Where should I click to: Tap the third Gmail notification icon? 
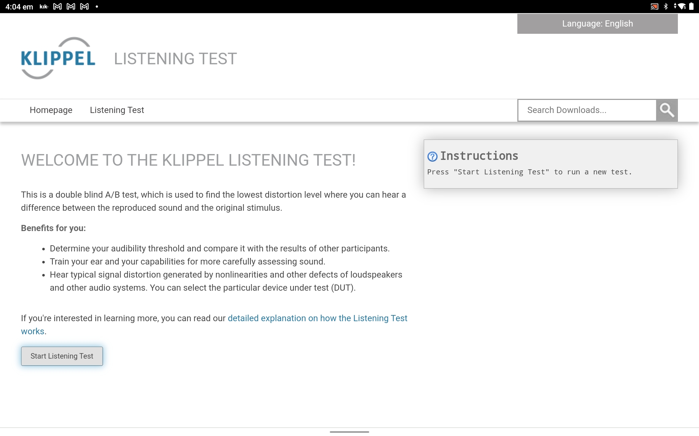pos(84,7)
